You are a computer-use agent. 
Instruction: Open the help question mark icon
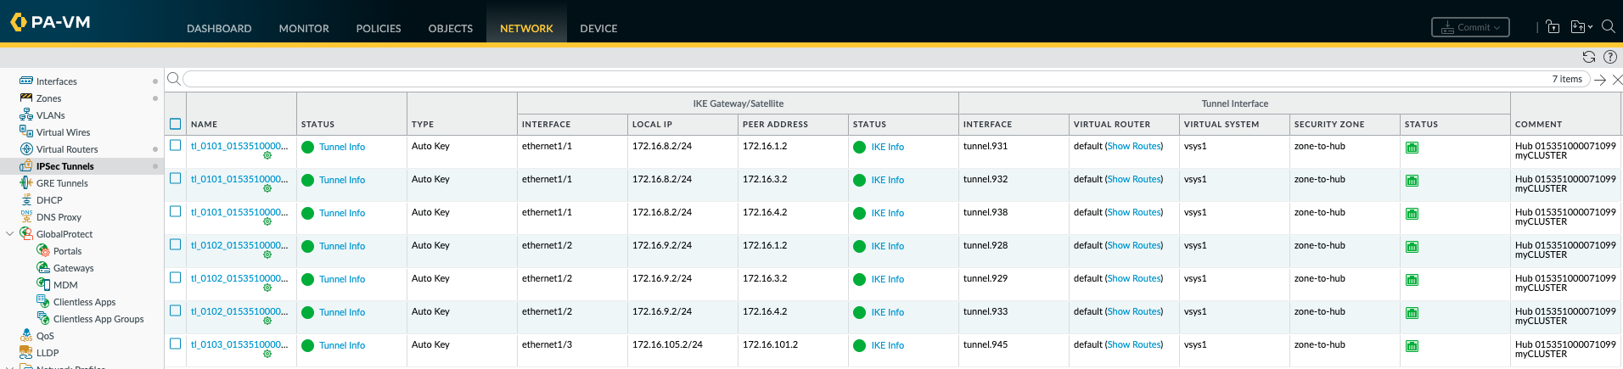(x=1609, y=57)
